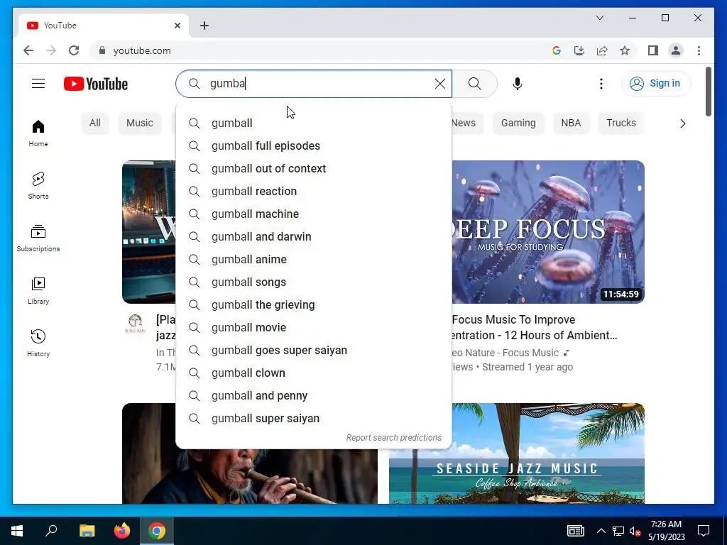Open the Seaside Jazz Music thumbnail
Screen dimensions: 727x545
517,453
